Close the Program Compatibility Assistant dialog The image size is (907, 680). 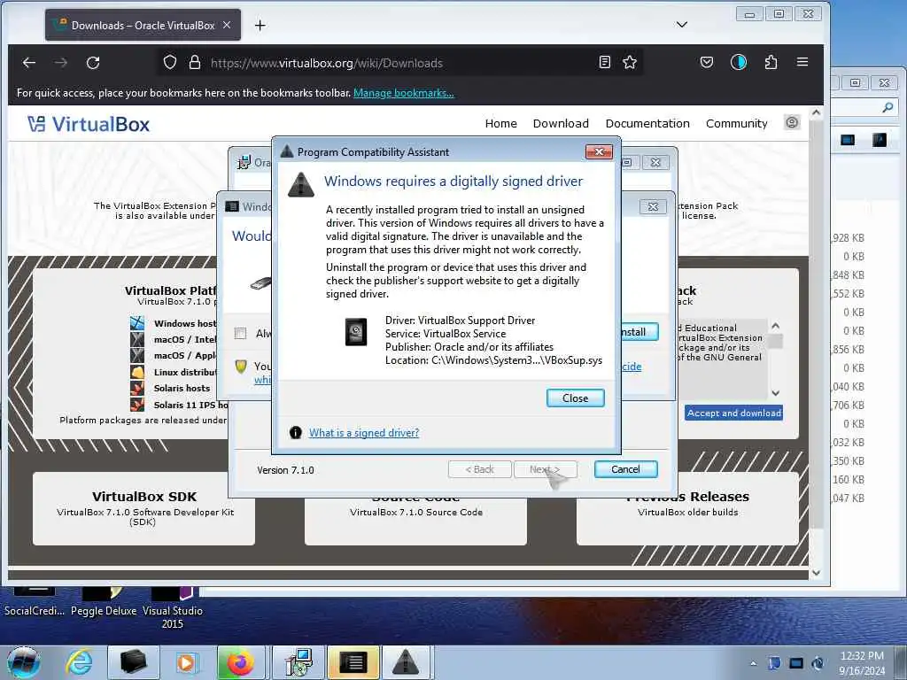click(599, 151)
